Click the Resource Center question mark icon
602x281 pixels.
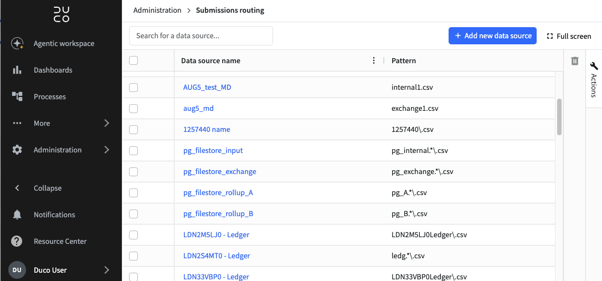(x=17, y=242)
